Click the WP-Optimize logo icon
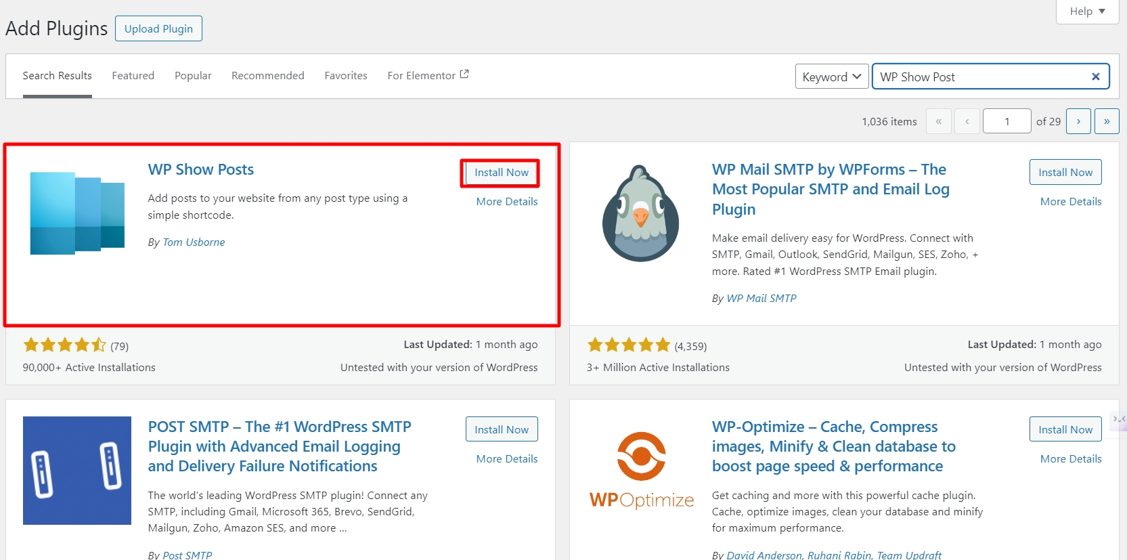Screen dimensions: 1127x560 pyautogui.click(x=642, y=471)
